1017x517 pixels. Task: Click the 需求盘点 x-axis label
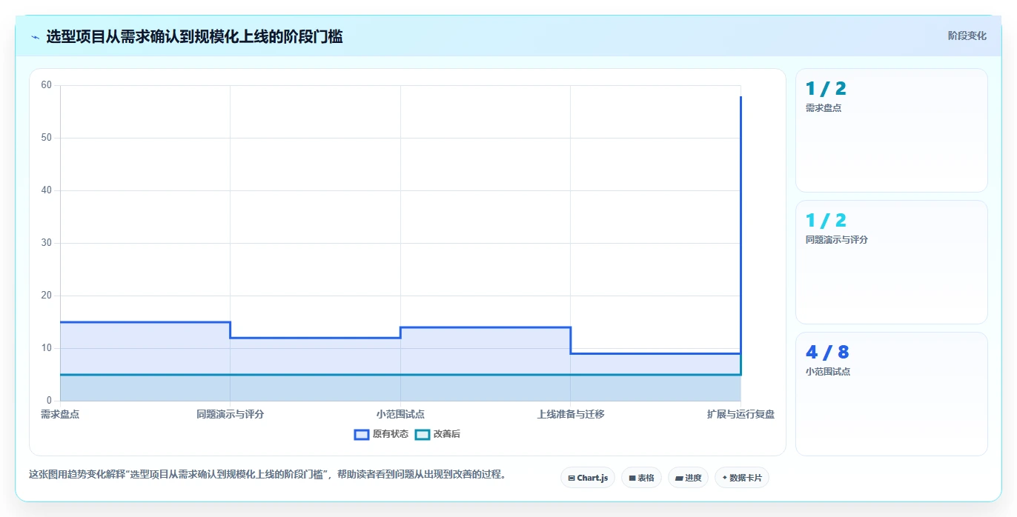coord(60,414)
